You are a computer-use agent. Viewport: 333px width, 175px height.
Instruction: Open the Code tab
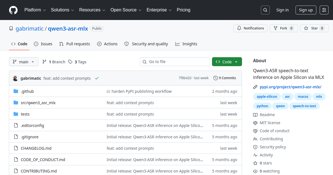tap(19, 44)
